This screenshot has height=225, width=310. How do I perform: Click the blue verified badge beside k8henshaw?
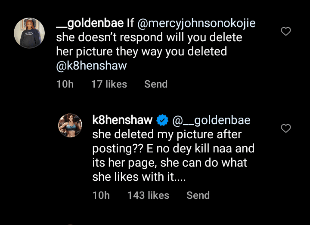[x=162, y=120]
